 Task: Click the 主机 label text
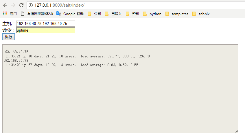9,24
